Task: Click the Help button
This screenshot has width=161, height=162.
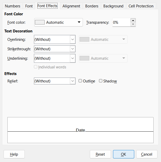Action: 14,154
